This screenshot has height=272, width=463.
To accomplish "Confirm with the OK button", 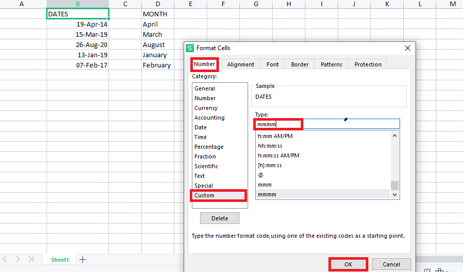I will coord(348,264).
